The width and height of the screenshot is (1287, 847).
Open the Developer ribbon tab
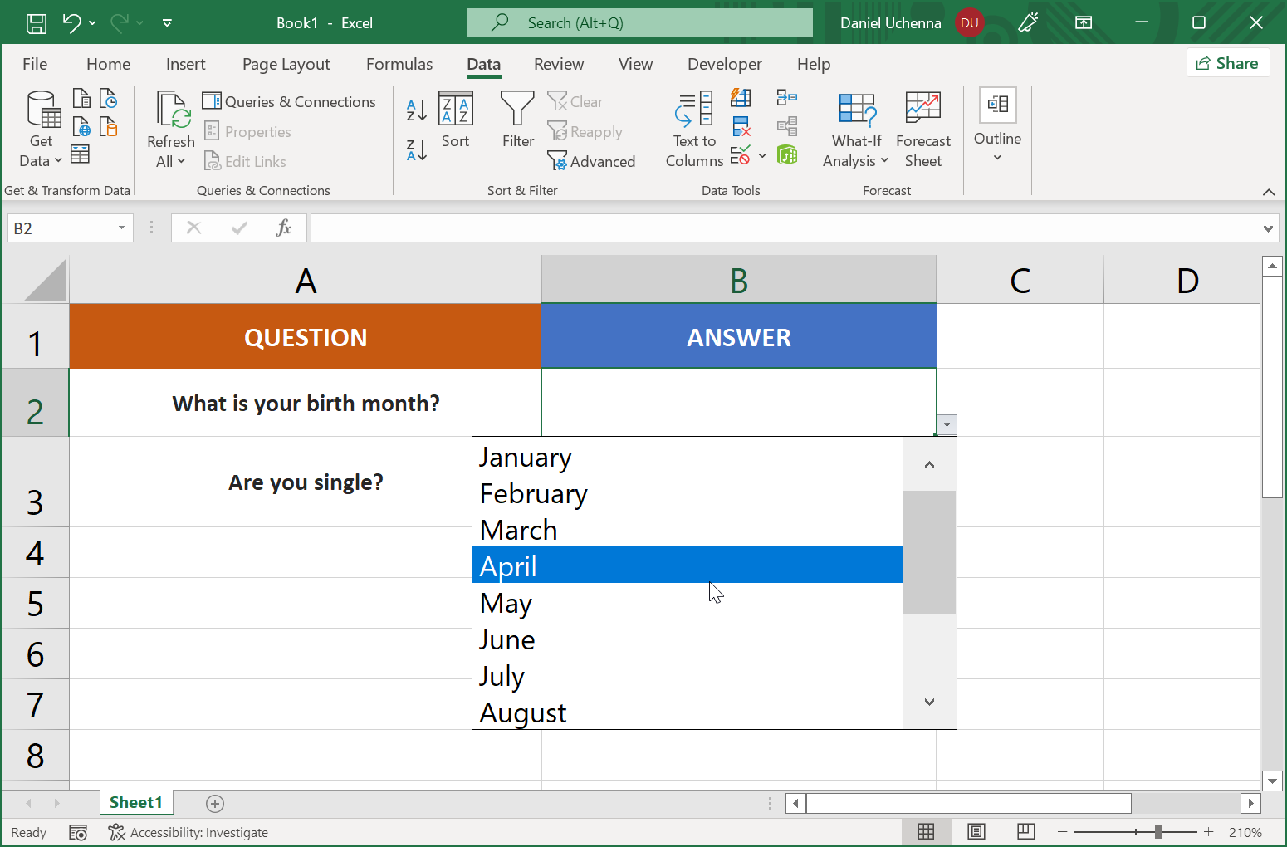(x=724, y=64)
